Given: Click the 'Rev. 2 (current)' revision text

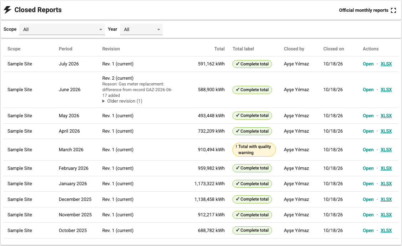Looking at the screenshot, I should coord(118,78).
